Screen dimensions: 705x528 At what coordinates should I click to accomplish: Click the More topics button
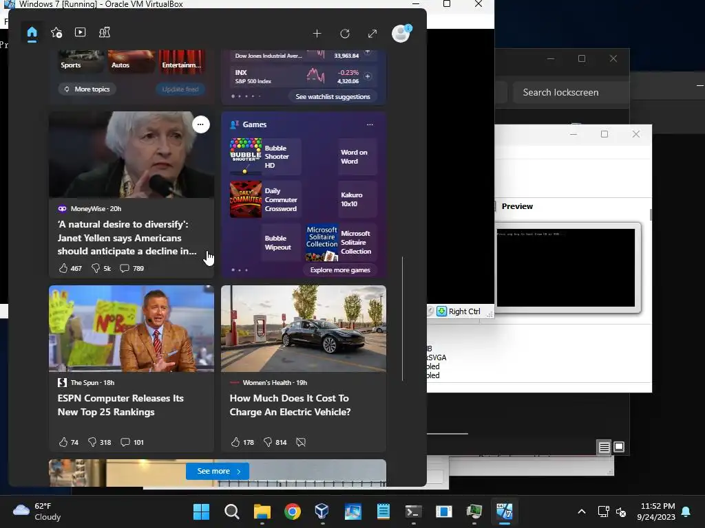pos(87,89)
